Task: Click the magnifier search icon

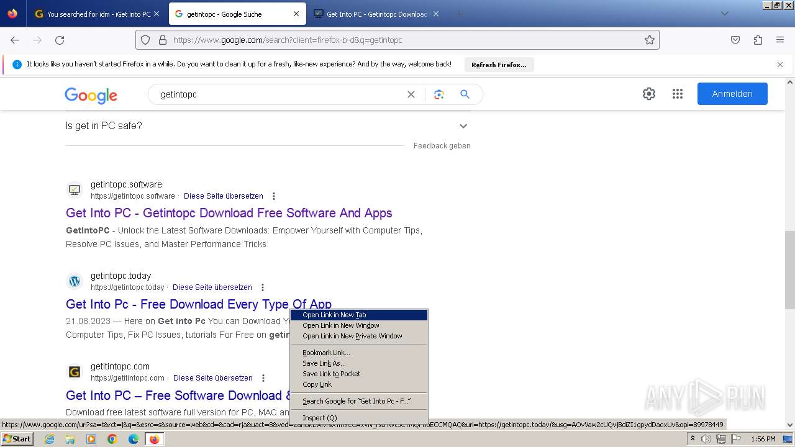Action: coord(465,94)
